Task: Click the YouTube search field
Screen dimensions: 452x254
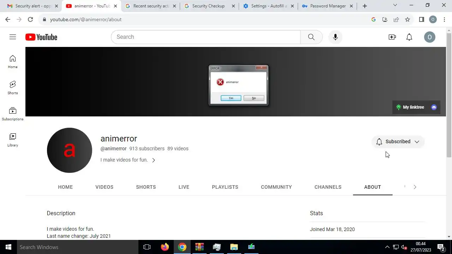Action: tap(206, 37)
